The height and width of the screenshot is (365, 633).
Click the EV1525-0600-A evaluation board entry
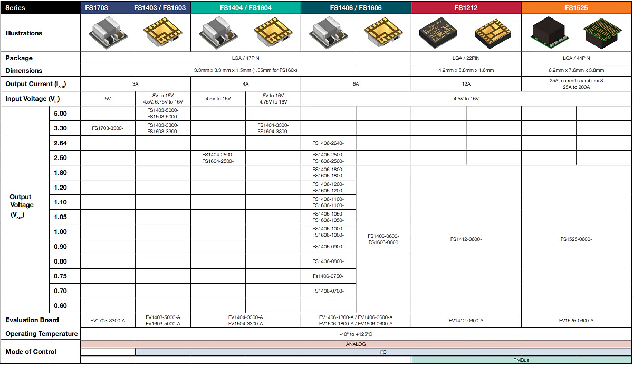point(576,320)
